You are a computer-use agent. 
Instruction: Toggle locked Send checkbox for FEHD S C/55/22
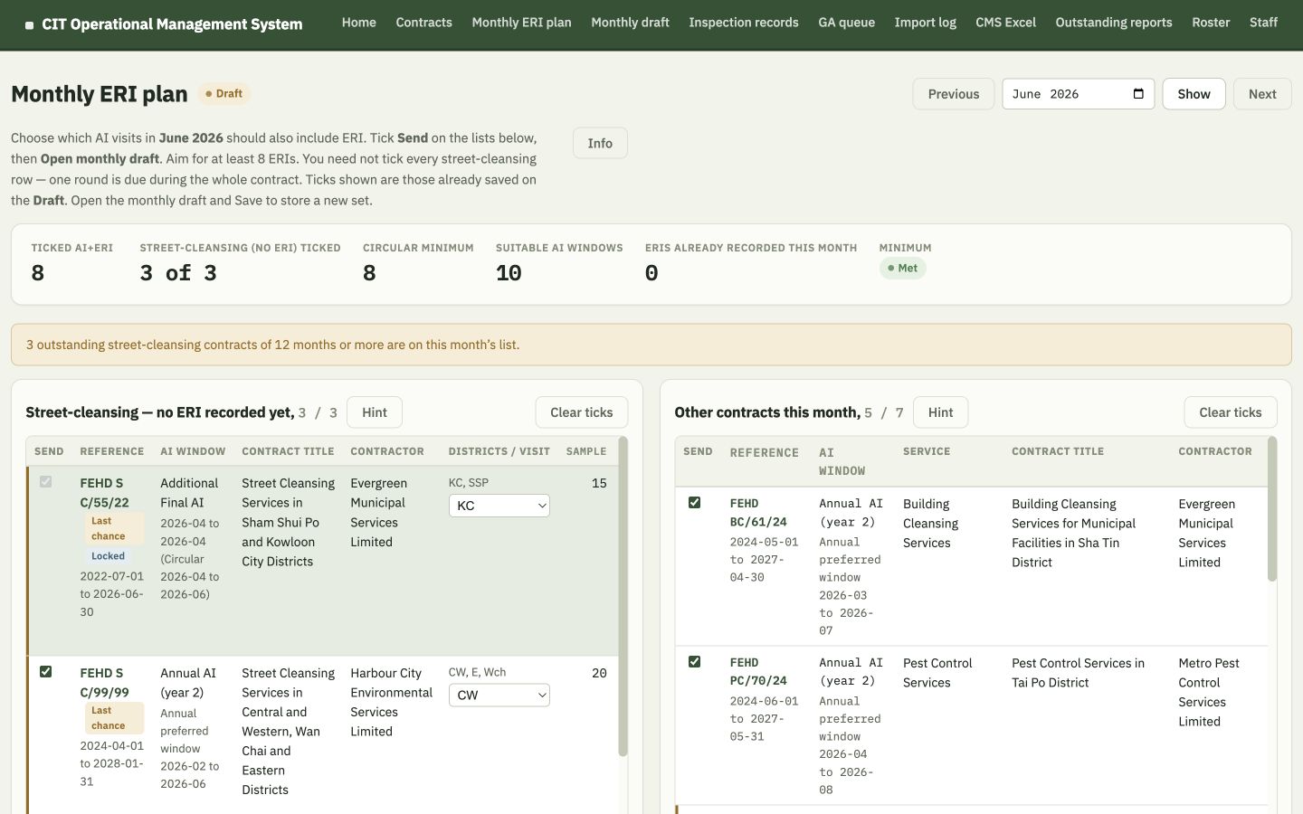click(45, 481)
